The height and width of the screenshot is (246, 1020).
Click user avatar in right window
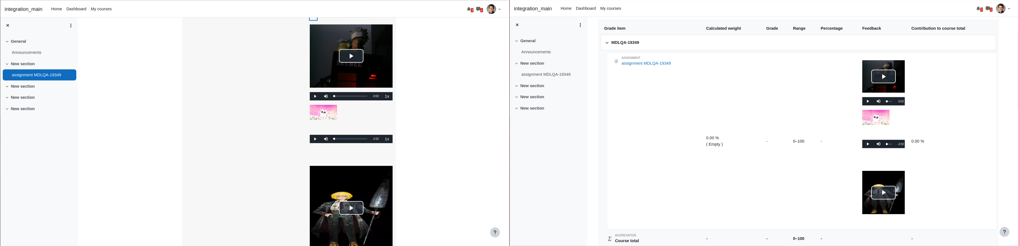(1001, 9)
